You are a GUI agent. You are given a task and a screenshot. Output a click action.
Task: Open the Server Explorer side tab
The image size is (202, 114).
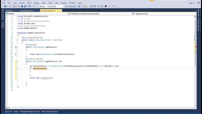(x=3, y=15)
